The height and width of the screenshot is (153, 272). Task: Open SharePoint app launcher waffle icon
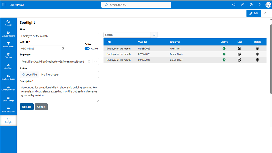point(4,5)
